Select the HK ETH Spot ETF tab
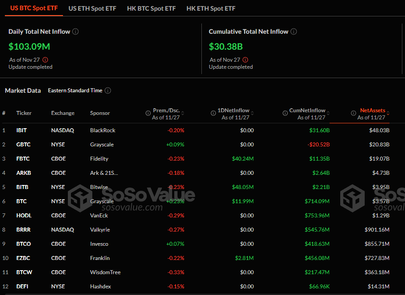Viewport: 405px width, 295px height. [x=211, y=8]
